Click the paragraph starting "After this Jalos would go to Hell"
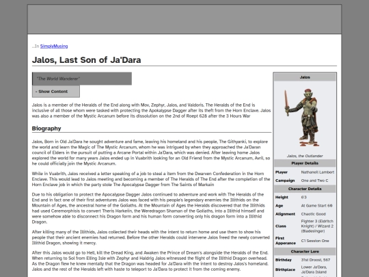Image resolution: width=369 pixels, height=277 pixels. (150, 261)
